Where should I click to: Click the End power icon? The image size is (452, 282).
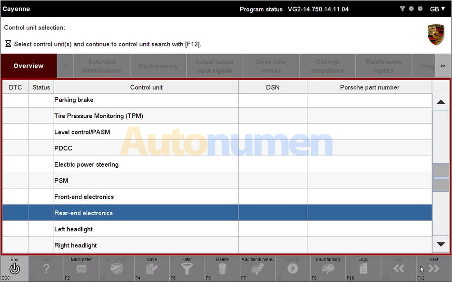pyautogui.click(x=15, y=269)
